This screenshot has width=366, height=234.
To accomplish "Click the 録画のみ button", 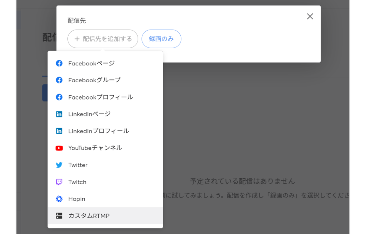I will click(161, 39).
